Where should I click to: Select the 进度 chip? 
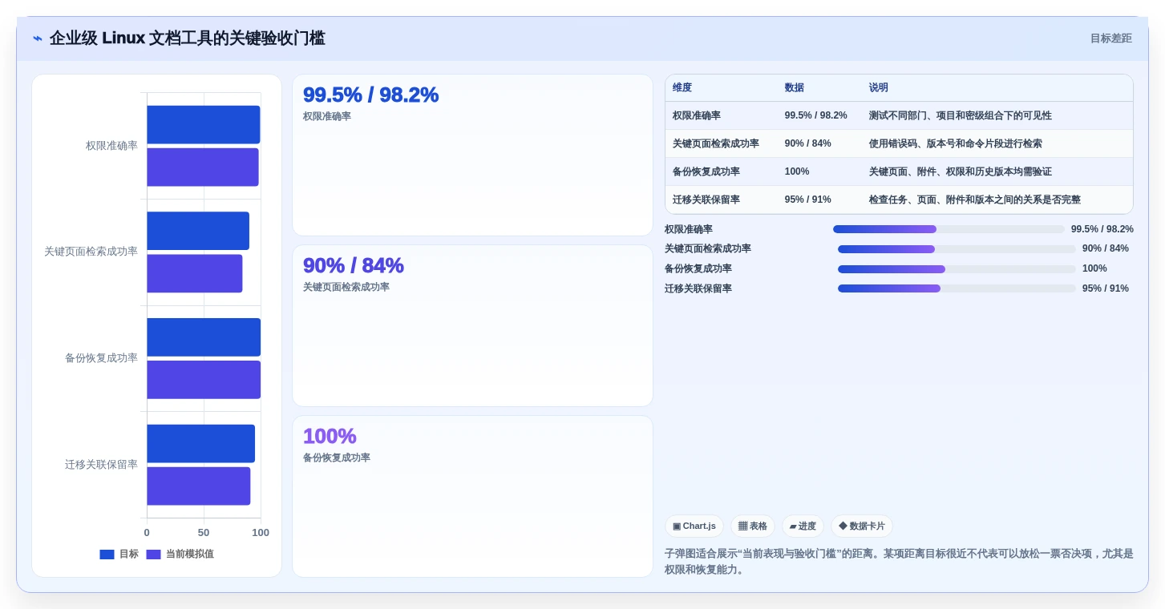tap(803, 526)
